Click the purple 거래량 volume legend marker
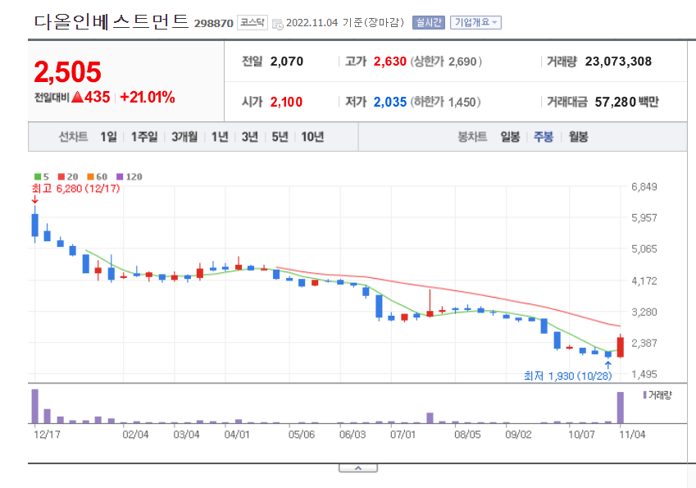The width and height of the screenshot is (696, 488). [x=644, y=395]
